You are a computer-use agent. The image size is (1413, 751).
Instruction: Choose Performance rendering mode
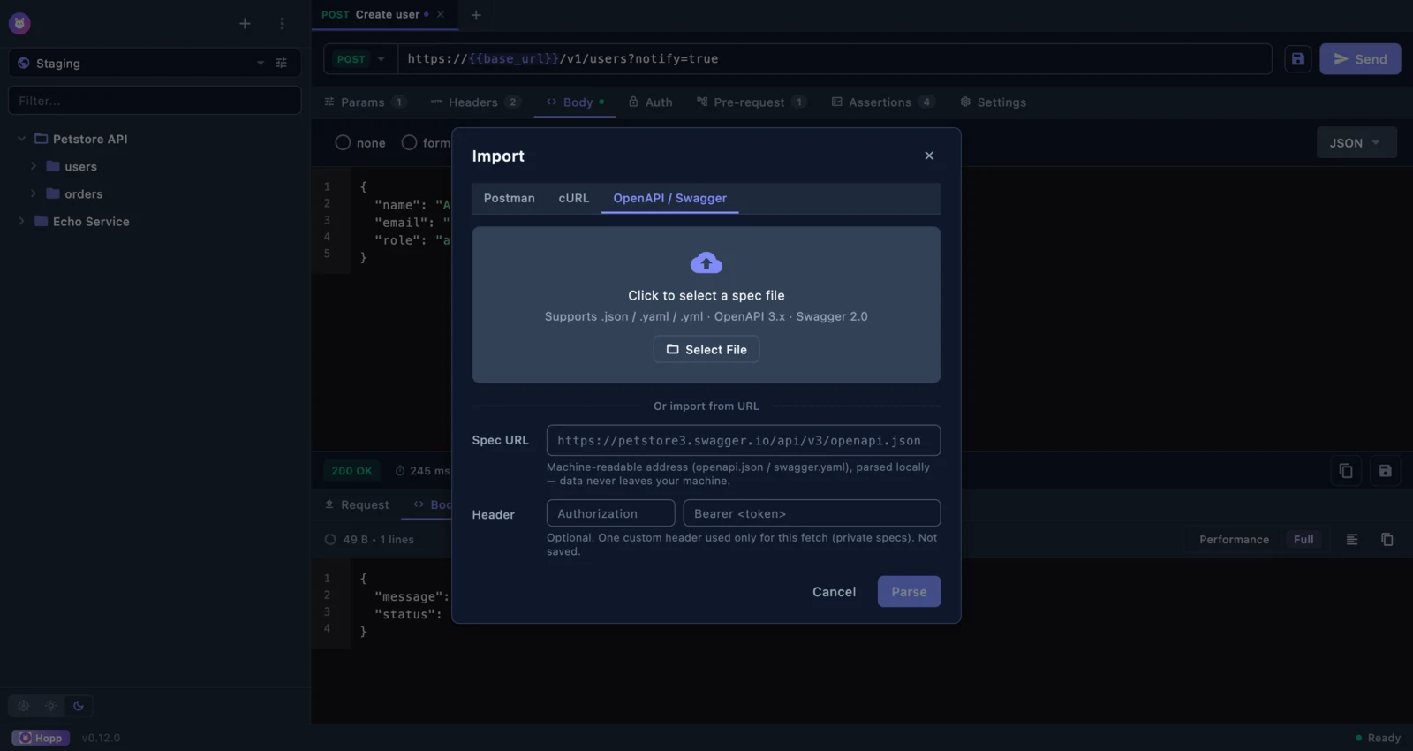1234,540
